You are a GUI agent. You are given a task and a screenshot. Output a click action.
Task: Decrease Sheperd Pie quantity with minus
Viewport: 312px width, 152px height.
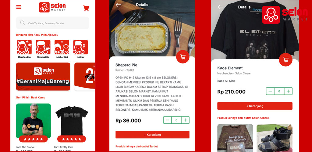pos(168,120)
